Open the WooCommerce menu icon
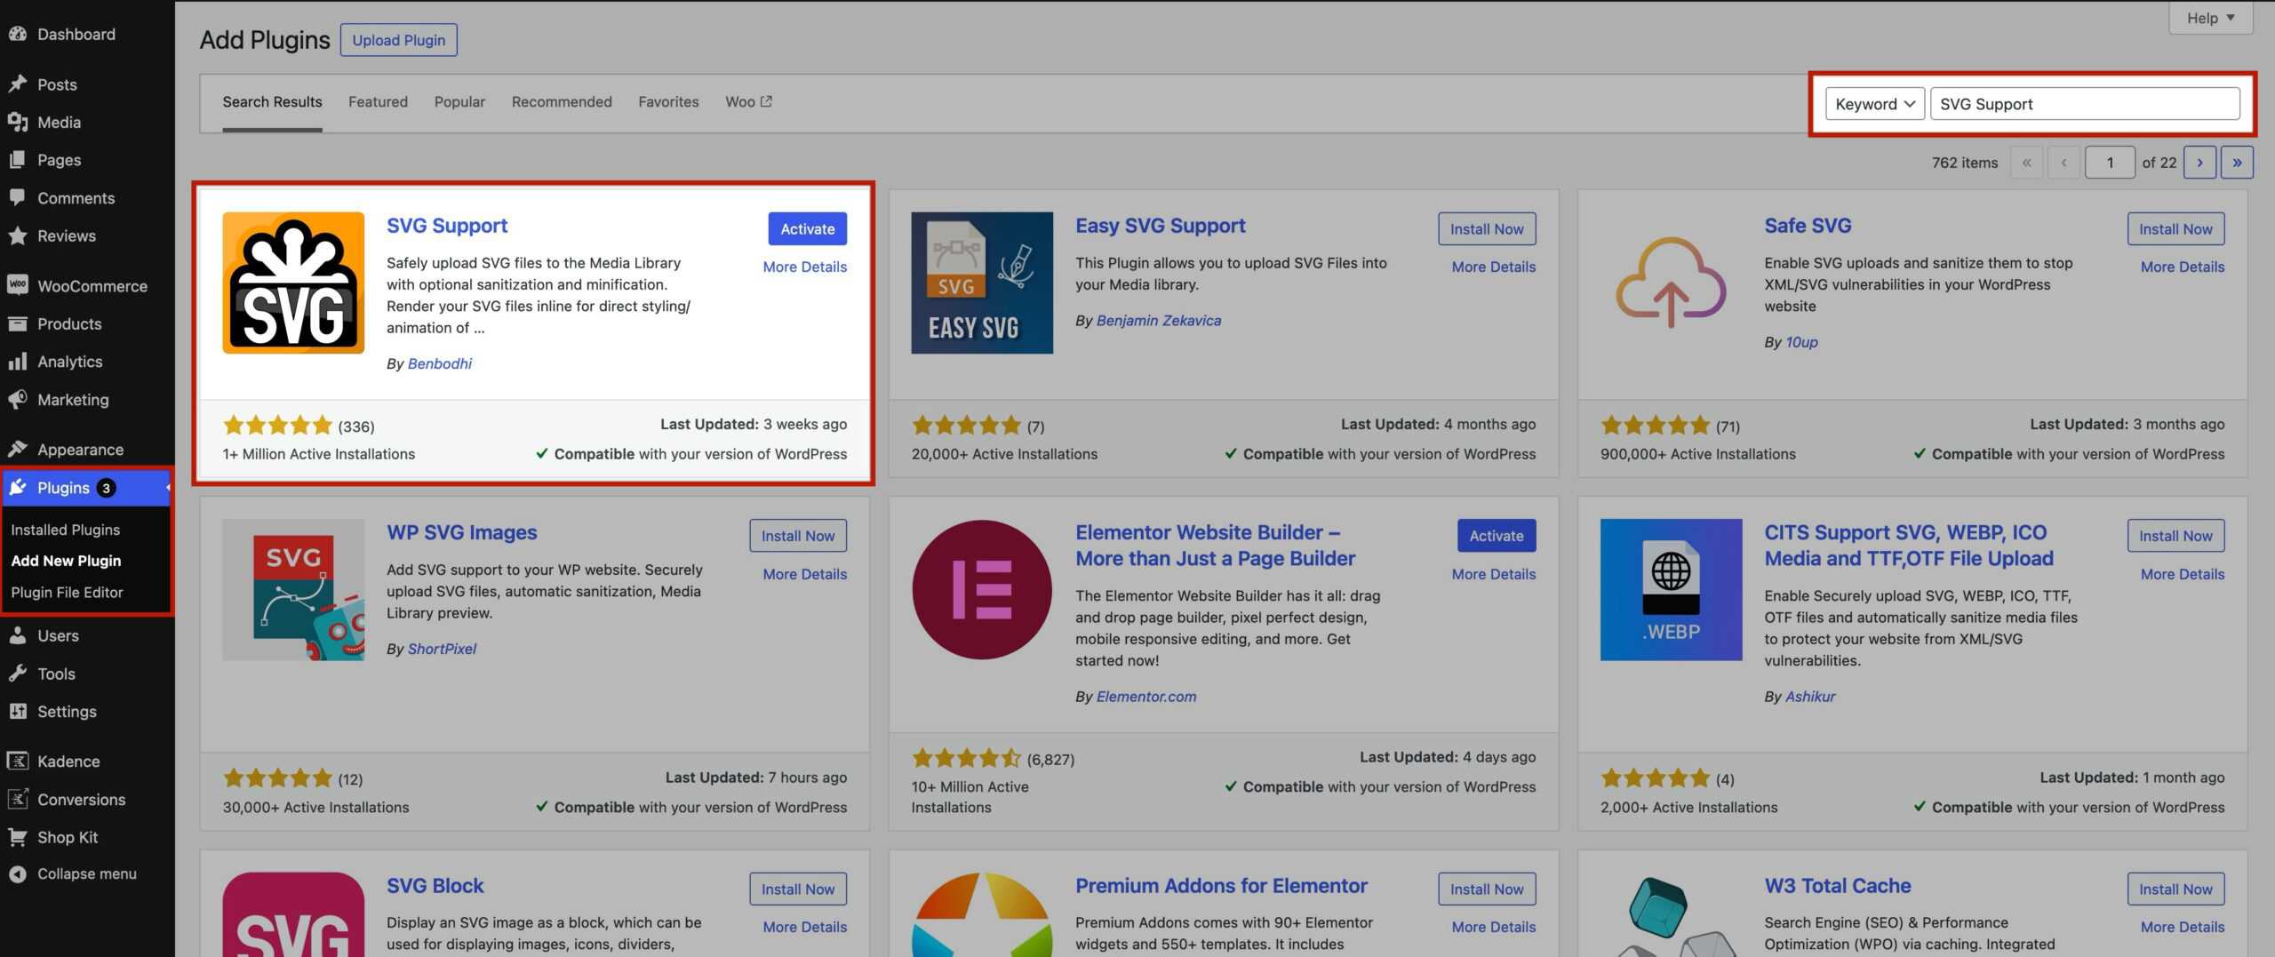 point(18,285)
